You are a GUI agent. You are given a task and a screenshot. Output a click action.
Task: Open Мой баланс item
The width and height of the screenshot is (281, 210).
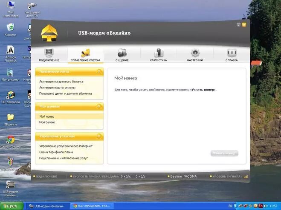47,122
